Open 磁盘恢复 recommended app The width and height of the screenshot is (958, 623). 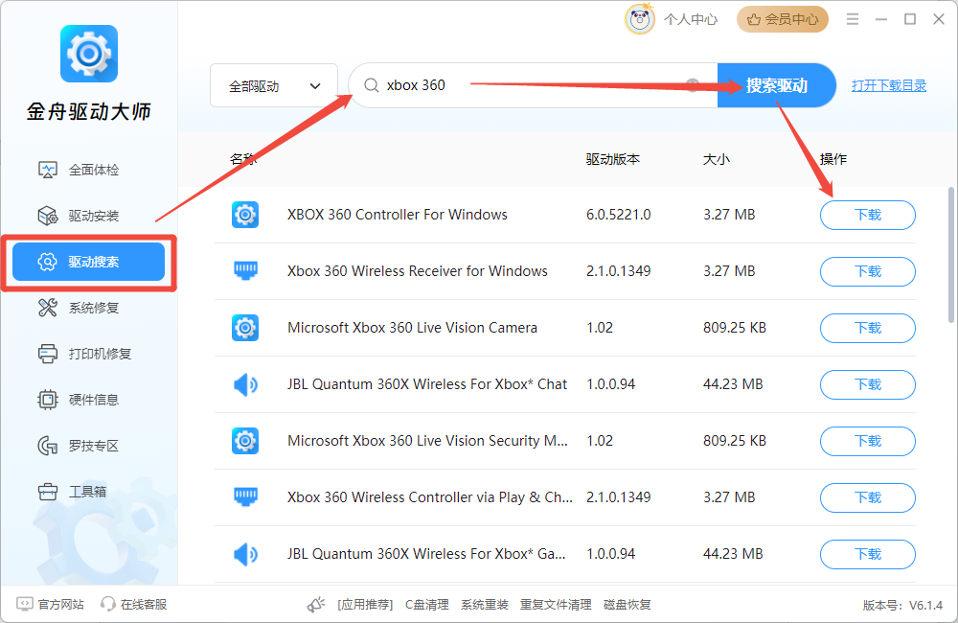(627, 605)
